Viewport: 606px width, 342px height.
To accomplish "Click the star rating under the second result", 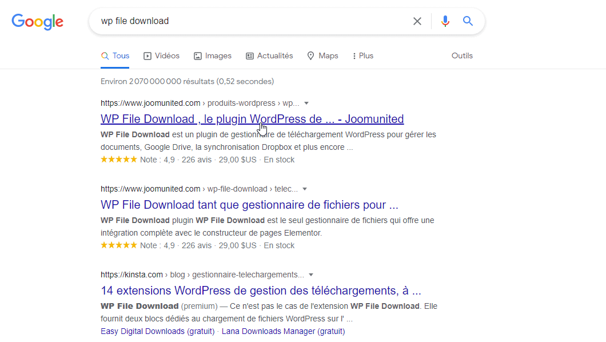I will 119,245.
